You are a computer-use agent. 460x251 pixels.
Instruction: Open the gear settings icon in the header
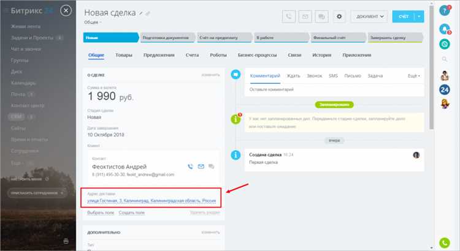(339, 17)
